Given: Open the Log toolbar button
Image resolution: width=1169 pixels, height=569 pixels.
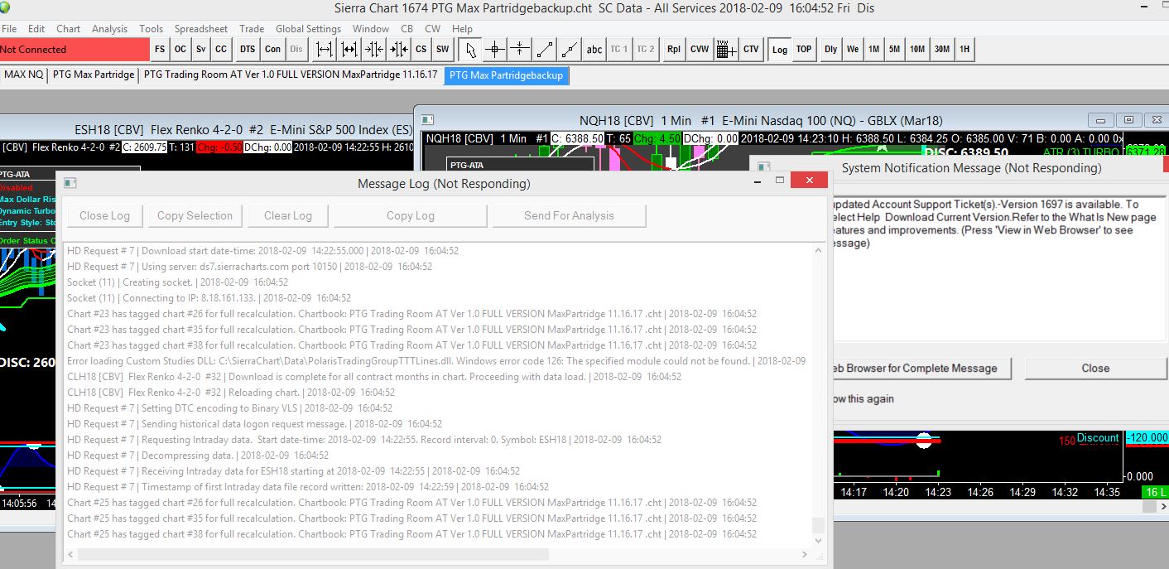Looking at the screenshot, I should tap(780, 50).
